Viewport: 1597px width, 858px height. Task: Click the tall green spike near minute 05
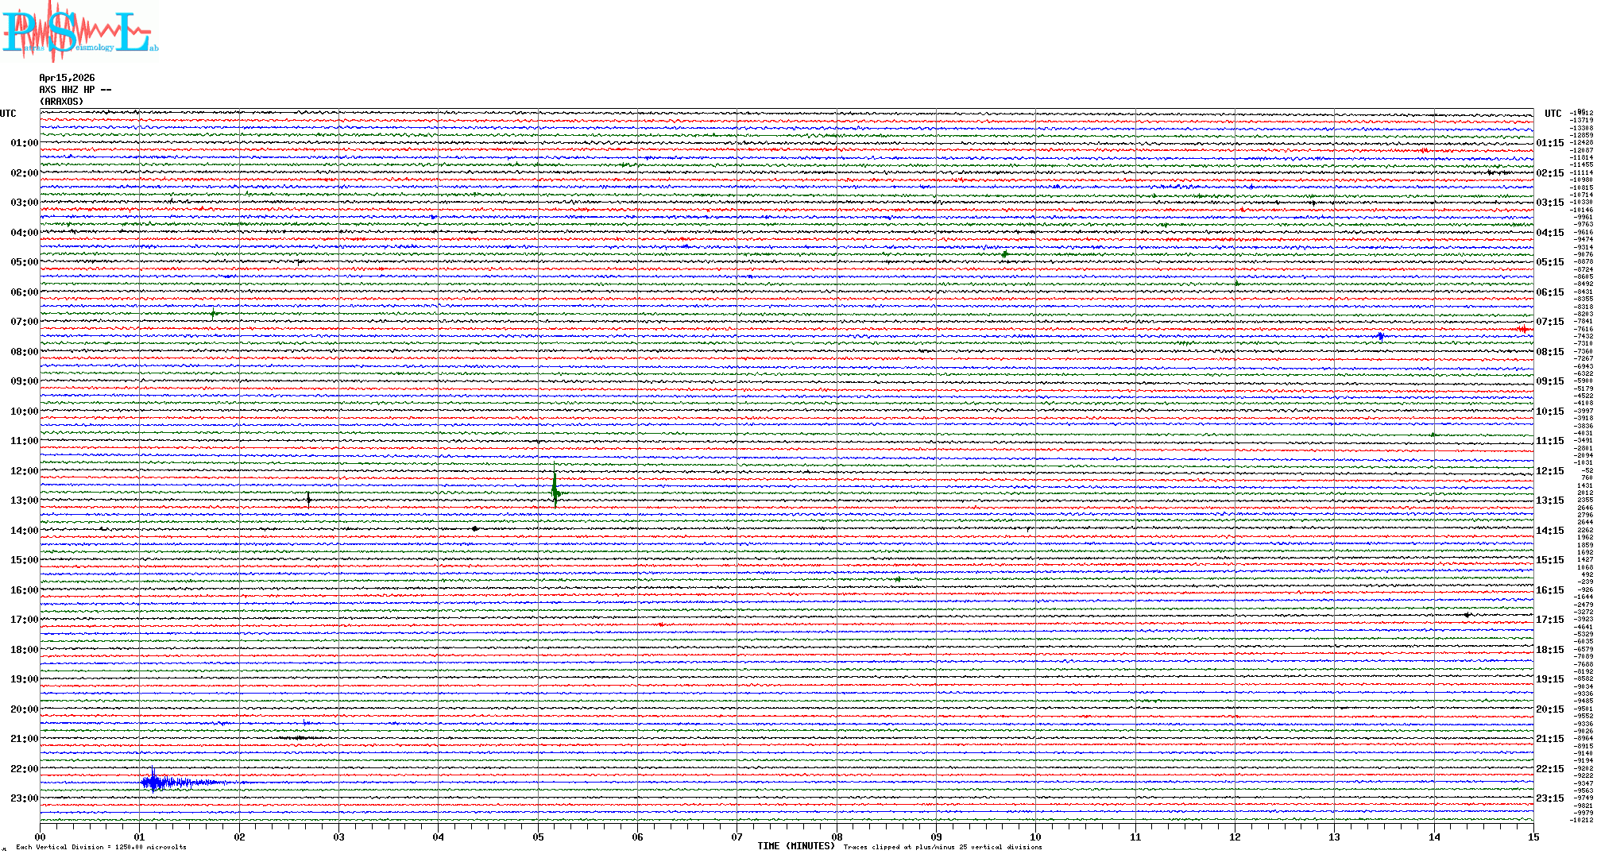point(555,492)
